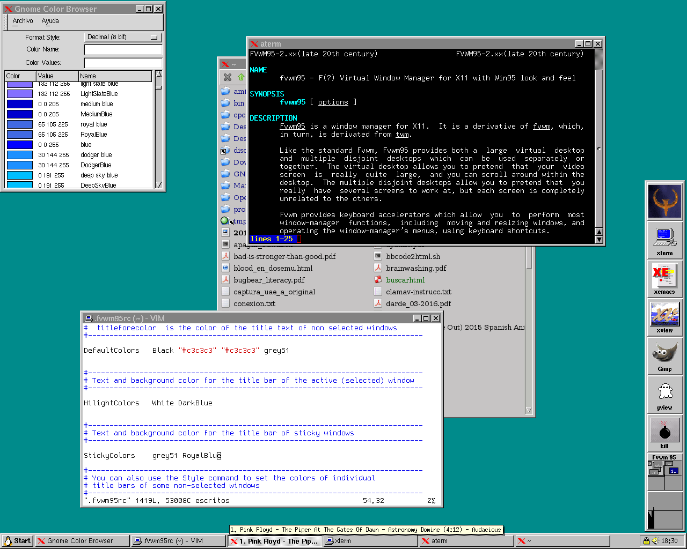Screen dimensions: 687x549
Task: Click the padlock icon in system tray
Action: [x=647, y=541]
